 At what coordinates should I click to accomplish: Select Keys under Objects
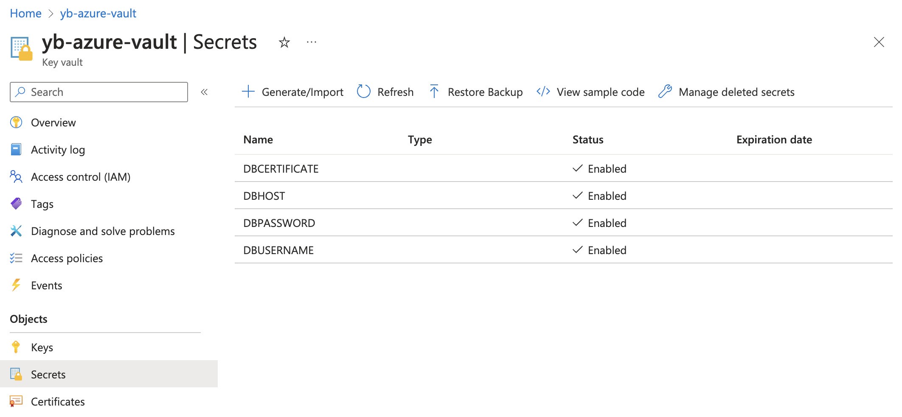42,347
